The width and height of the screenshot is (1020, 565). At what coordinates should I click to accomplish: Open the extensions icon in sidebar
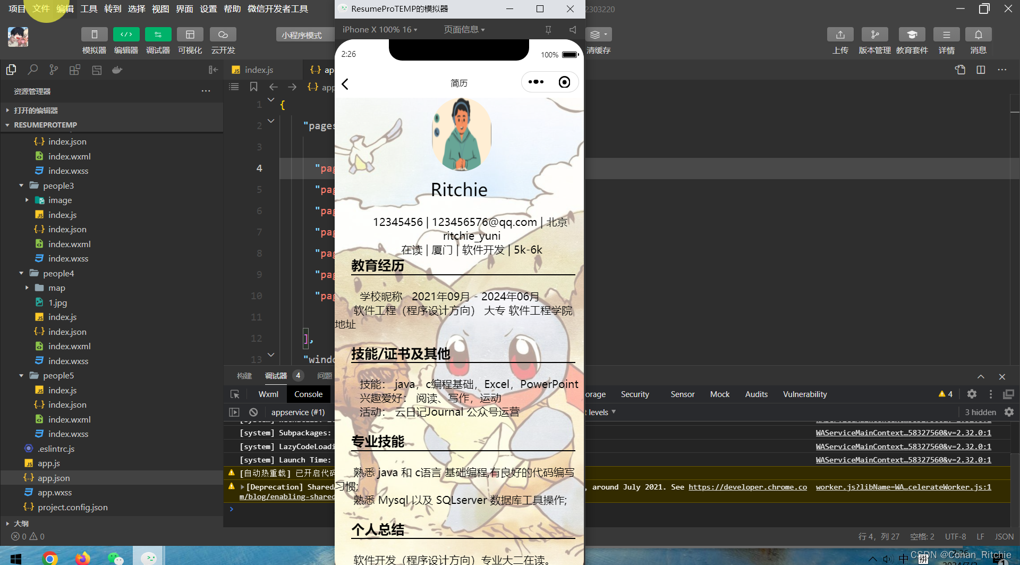pyautogui.click(x=75, y=70)
